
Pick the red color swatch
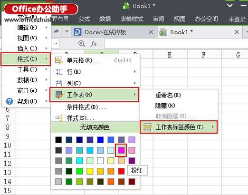coord(121,171)
